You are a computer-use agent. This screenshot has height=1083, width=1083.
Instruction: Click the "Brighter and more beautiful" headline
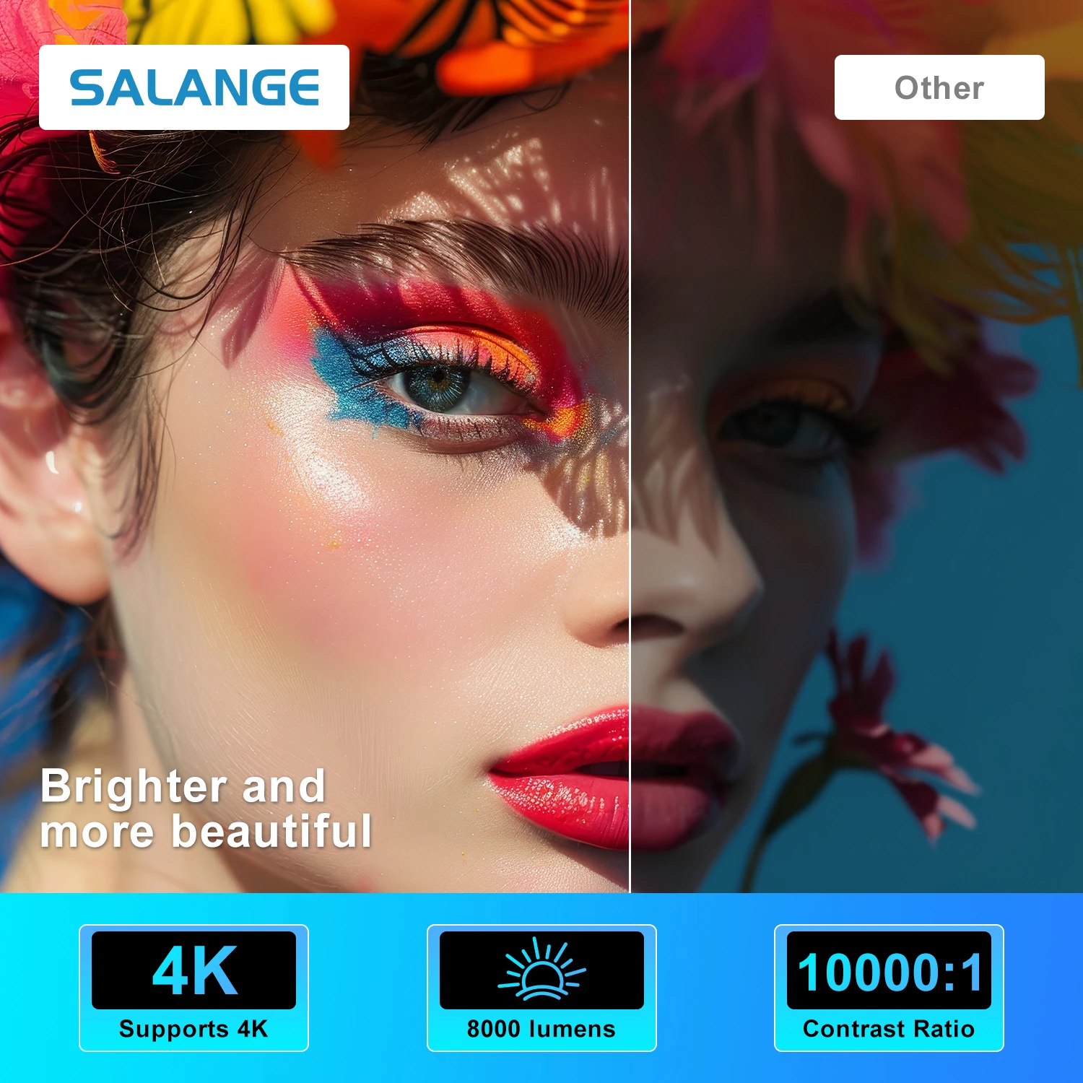pos(206,809)
